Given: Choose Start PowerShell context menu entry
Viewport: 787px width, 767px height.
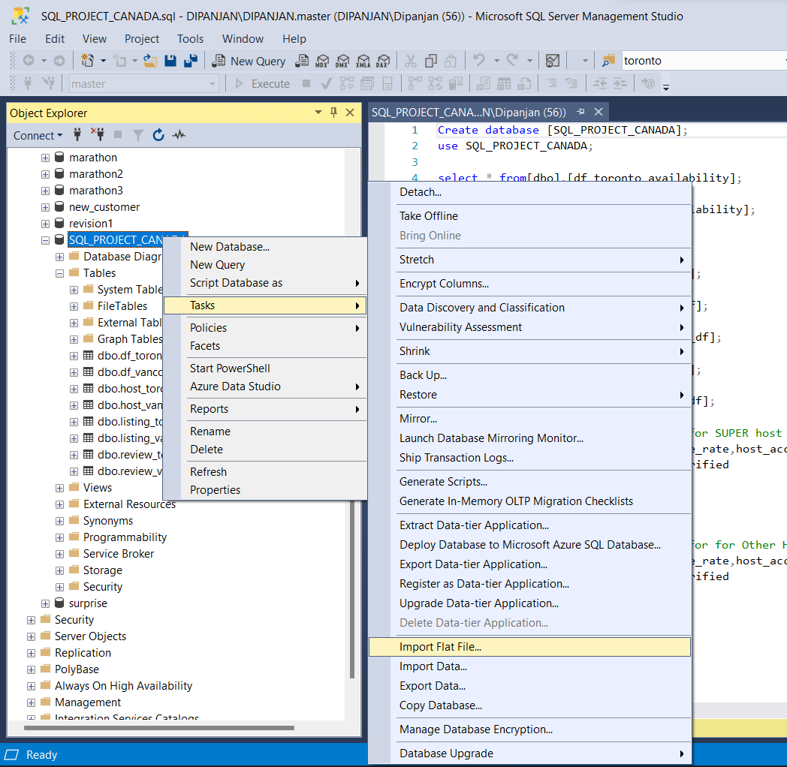Looking at the screenshot, I should click(x=265, y=368).
